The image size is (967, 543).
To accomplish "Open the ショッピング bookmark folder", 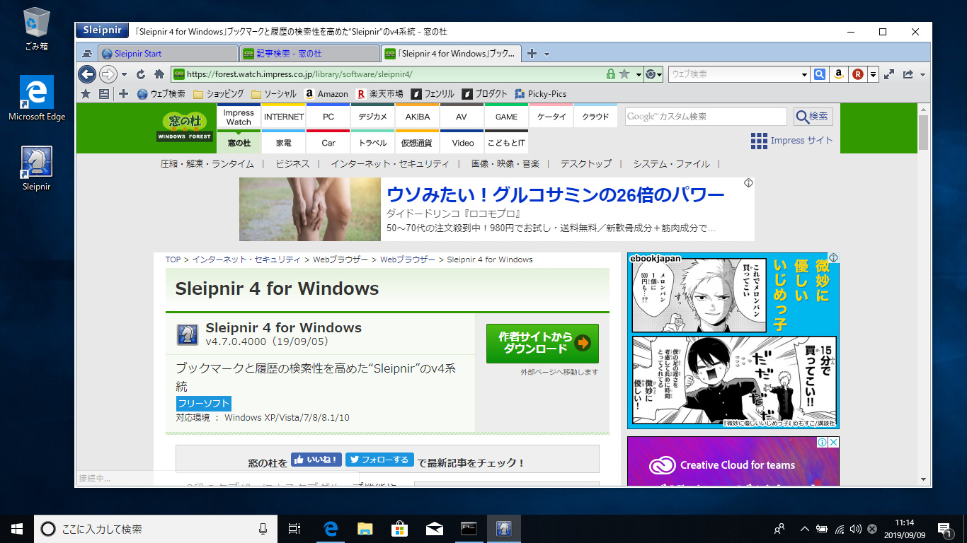I will click(218, 93).
